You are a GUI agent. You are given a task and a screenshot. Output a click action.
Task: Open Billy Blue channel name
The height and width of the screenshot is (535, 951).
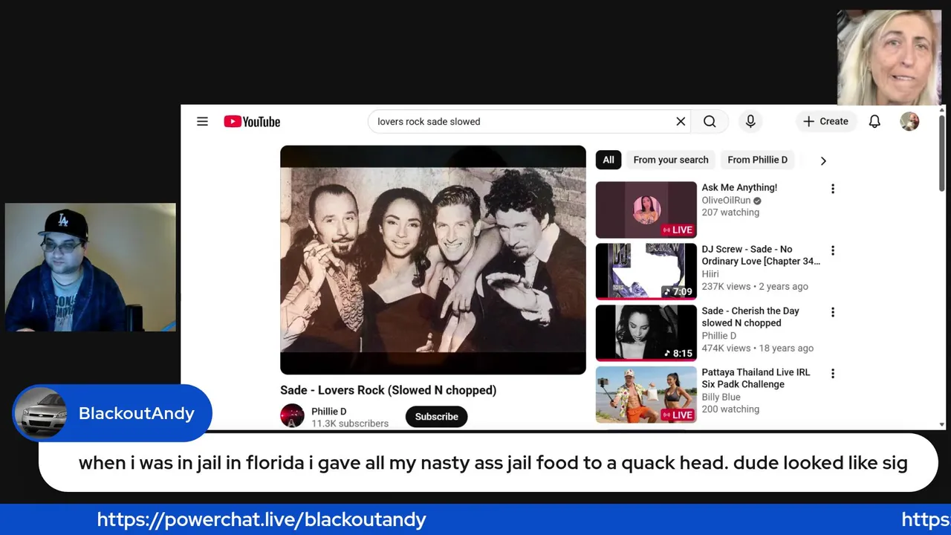point(721,397)
